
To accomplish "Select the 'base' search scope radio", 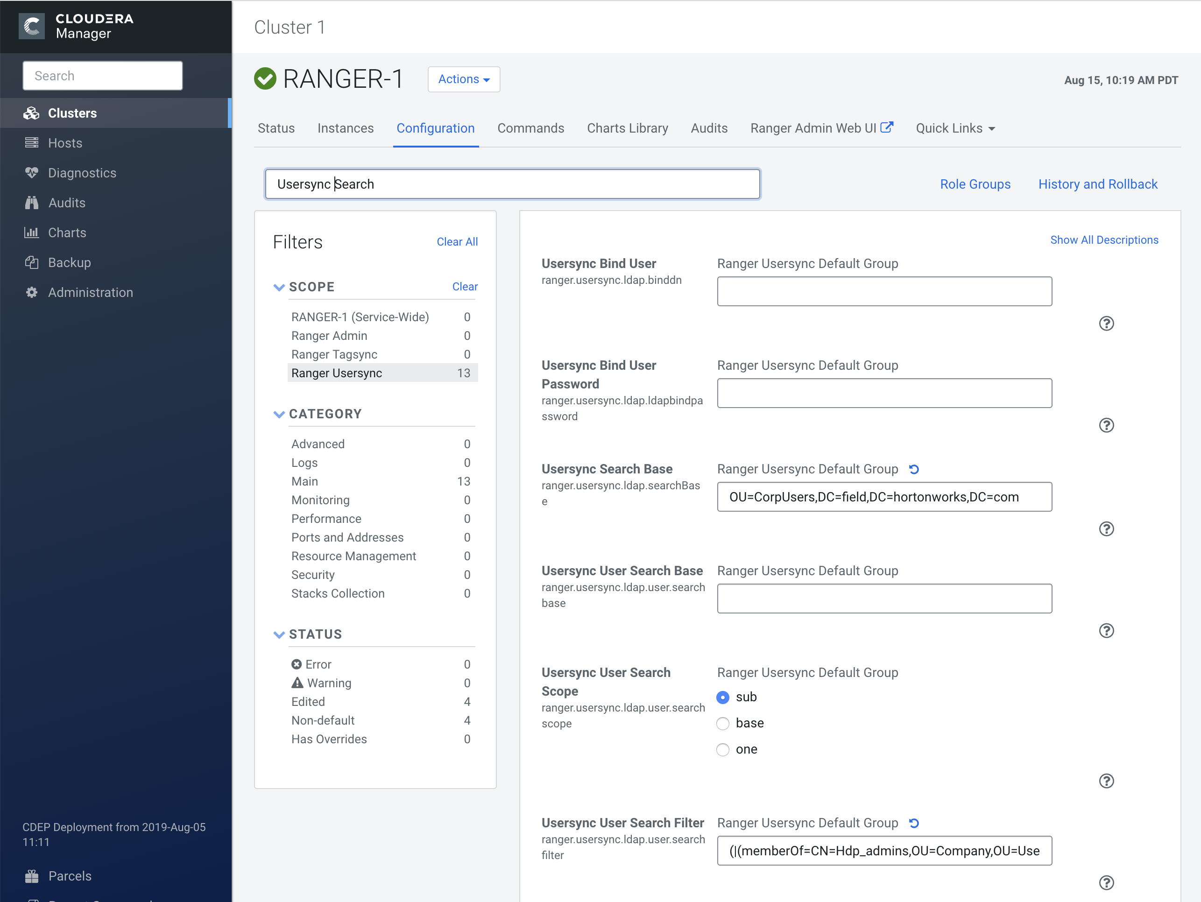I will tap(723, 724).
